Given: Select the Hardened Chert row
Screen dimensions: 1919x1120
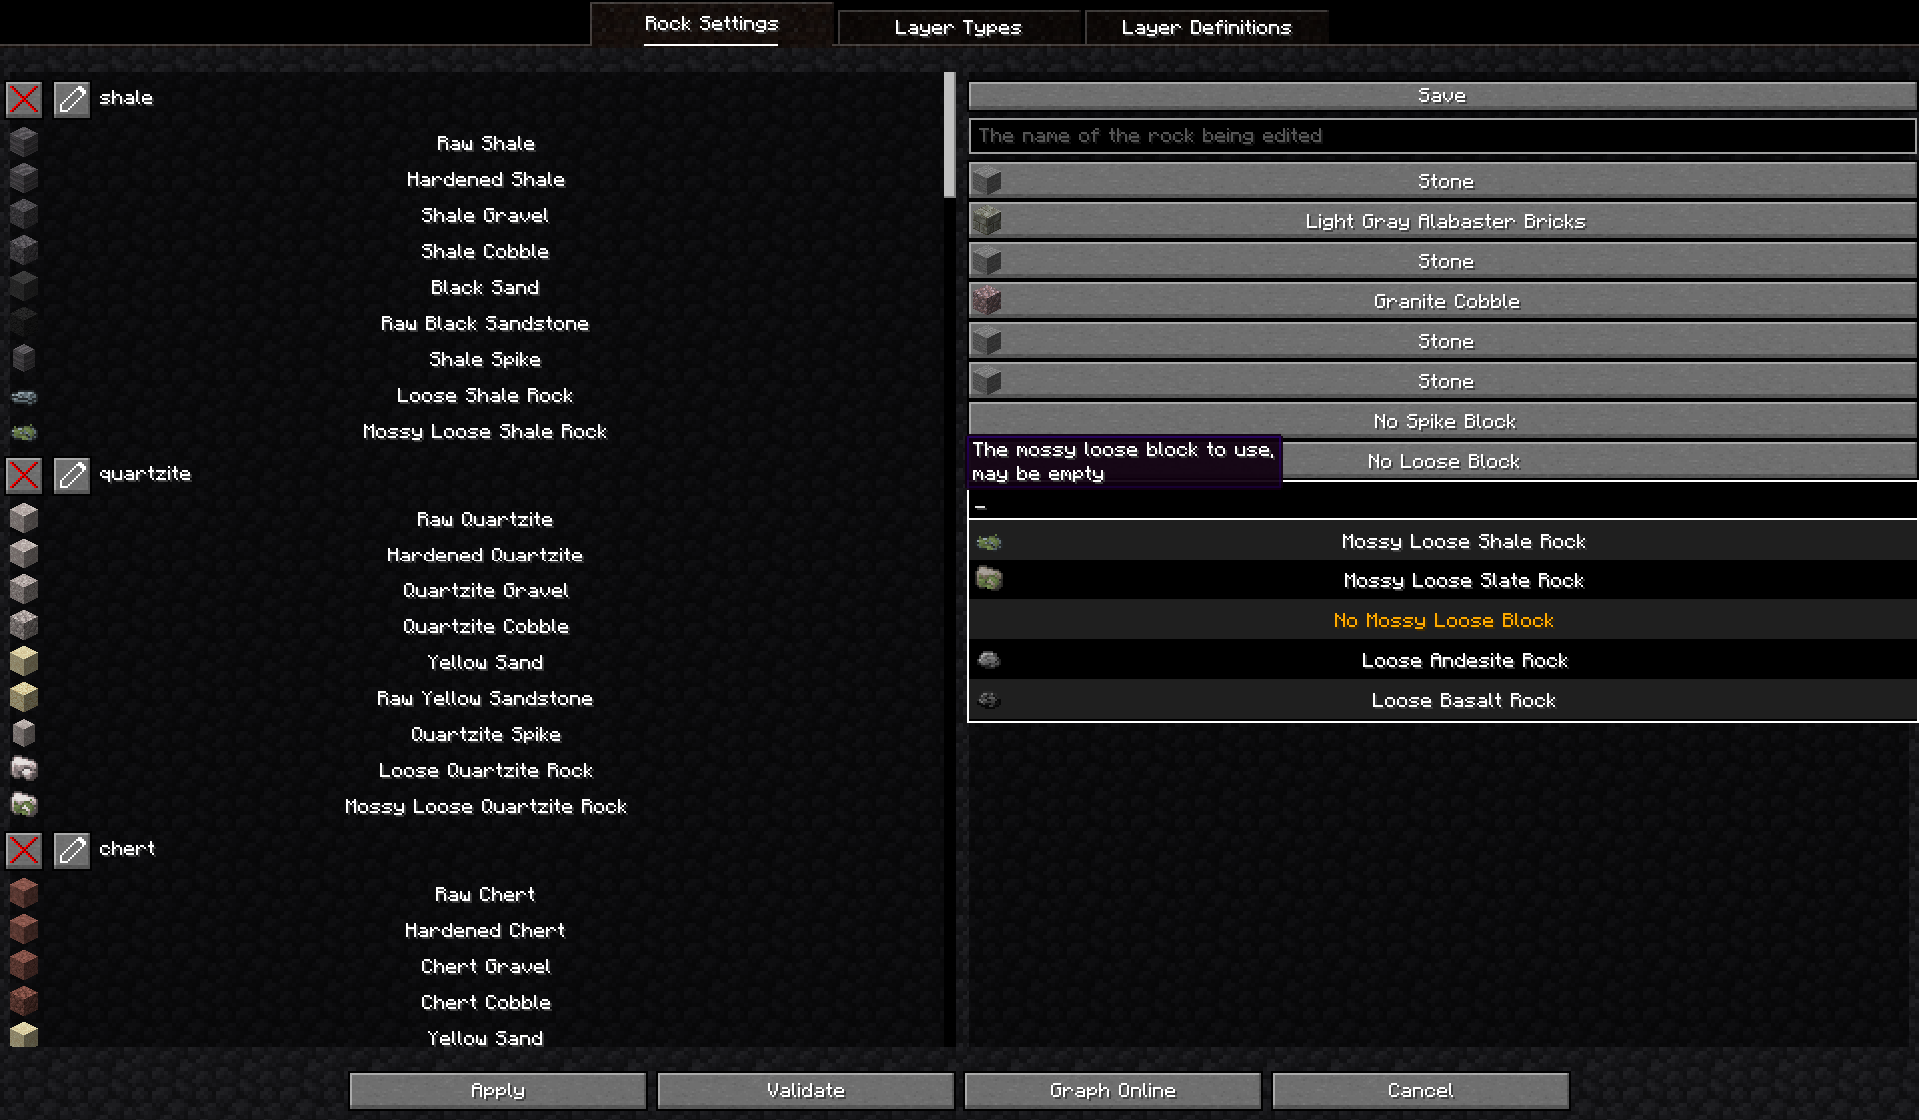Looking at the screenshot, I should (486, 930).
